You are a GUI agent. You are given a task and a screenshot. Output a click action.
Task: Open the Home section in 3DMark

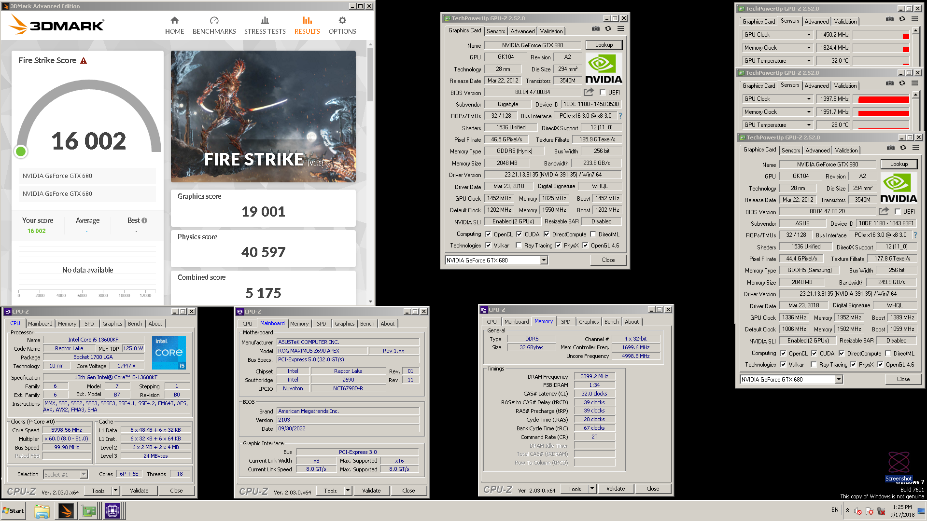(174, 26)
